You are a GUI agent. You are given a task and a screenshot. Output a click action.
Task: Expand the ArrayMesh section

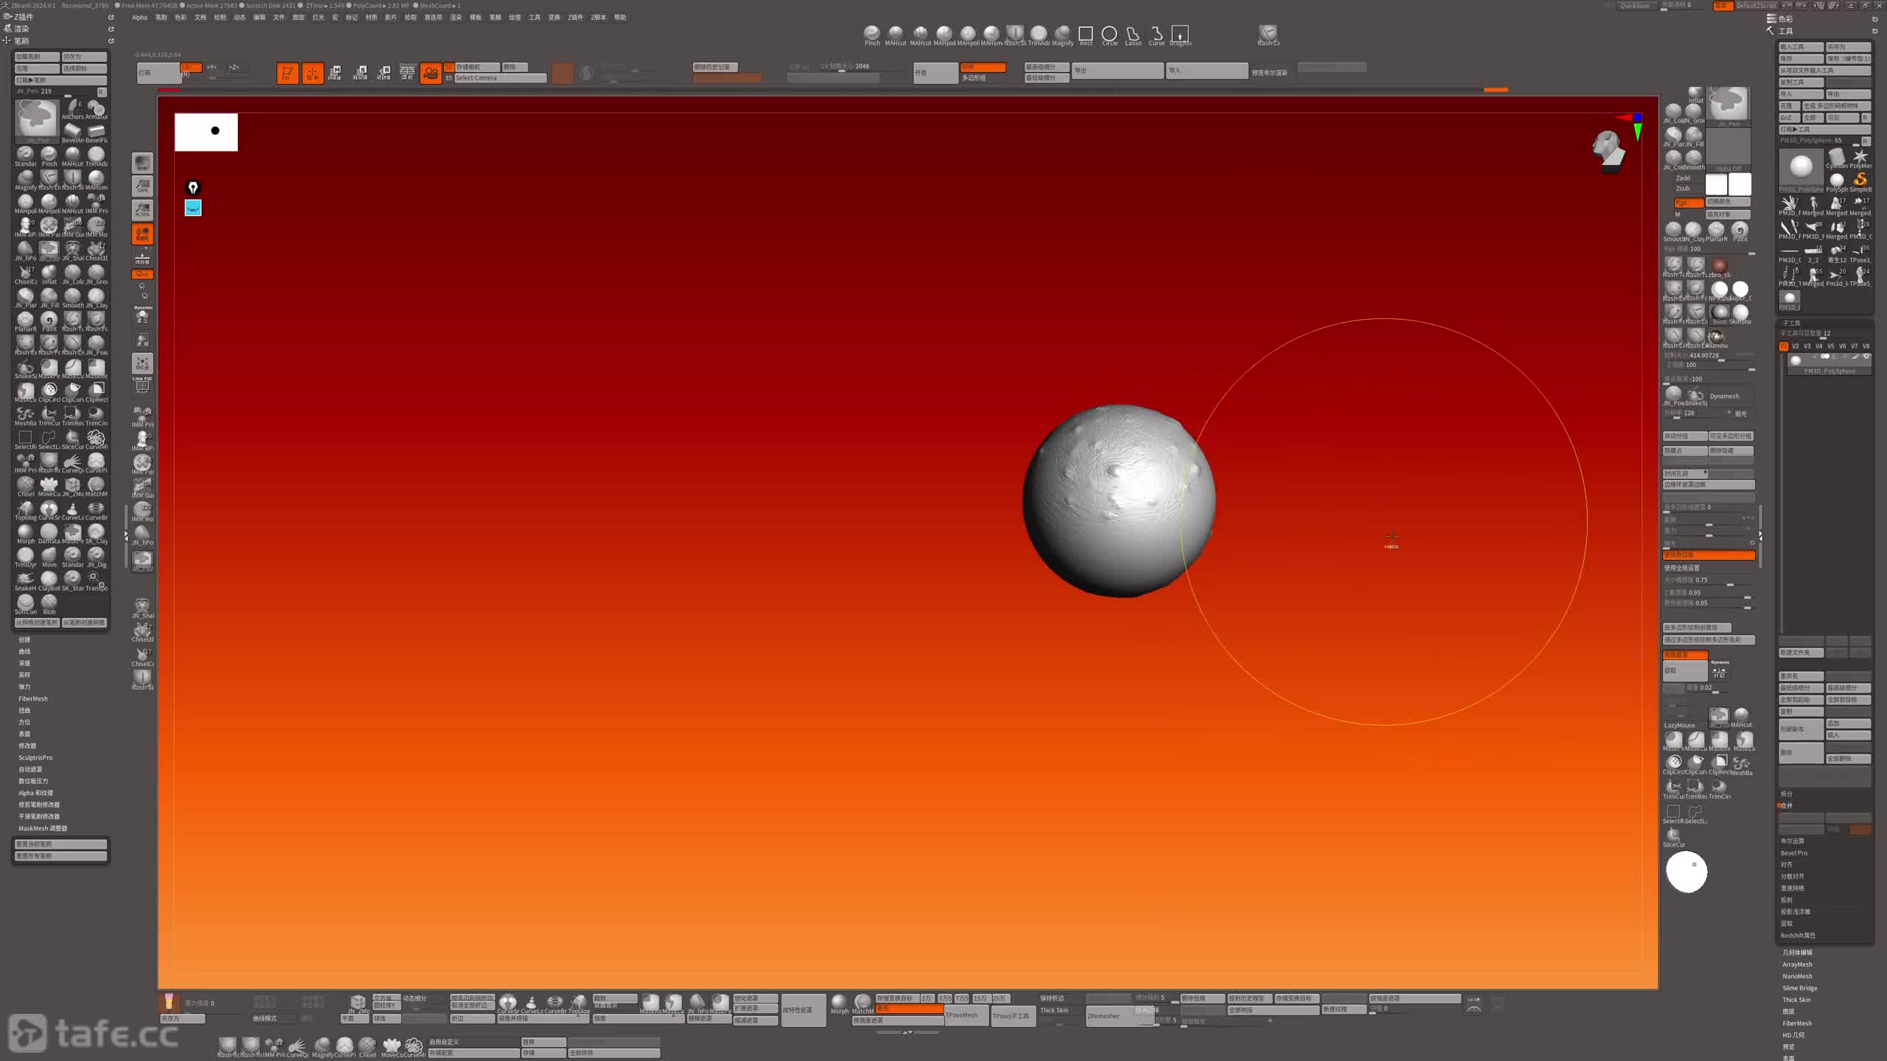pos(1797,964)
